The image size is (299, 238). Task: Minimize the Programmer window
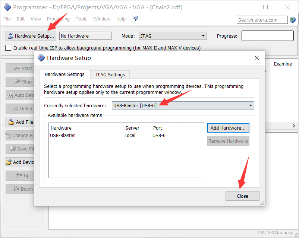tap(244, 7)
